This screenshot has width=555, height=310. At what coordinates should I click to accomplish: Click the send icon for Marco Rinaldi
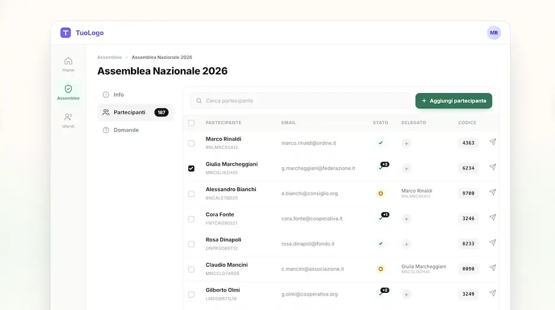(x=492, y=142)
